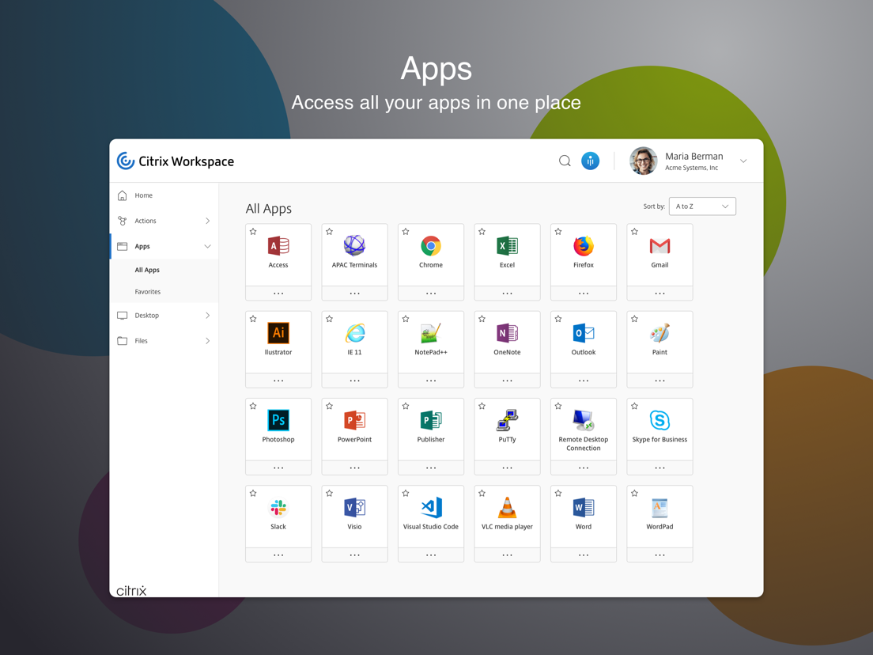Open more options dots under Firefox
This screenshot has width=873, height=655.
584,293
